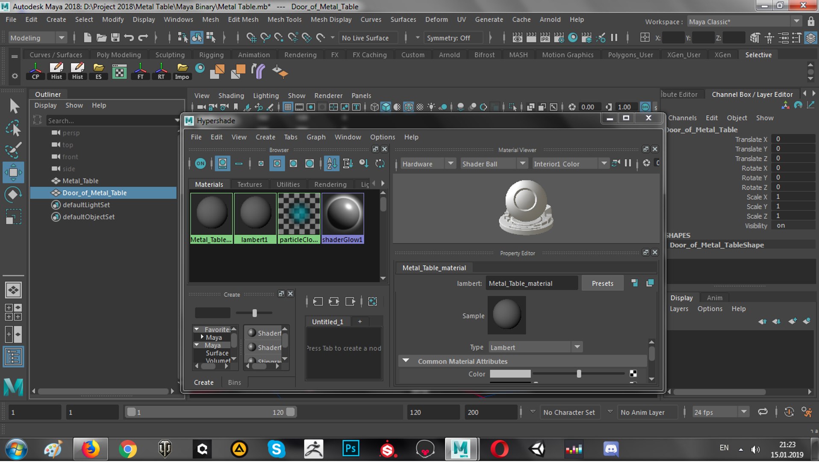Pause the Material Viewer rendering

pyautogui.click(x=628, y=163)
